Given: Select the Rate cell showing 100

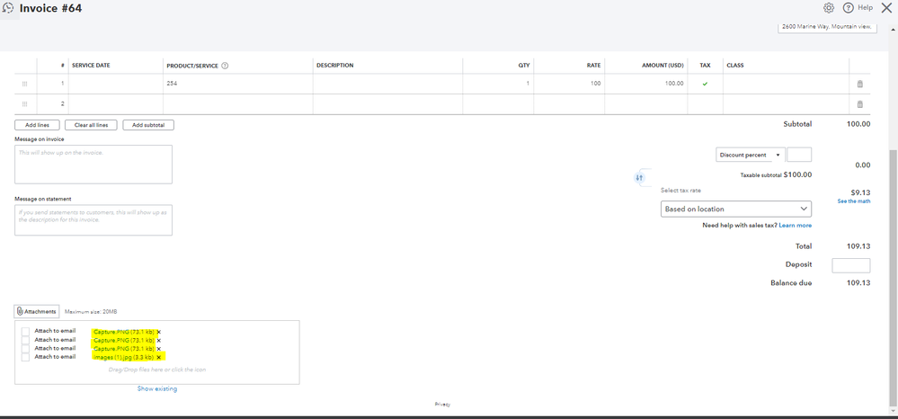Looking at the screenshot, I should point(569,84).
